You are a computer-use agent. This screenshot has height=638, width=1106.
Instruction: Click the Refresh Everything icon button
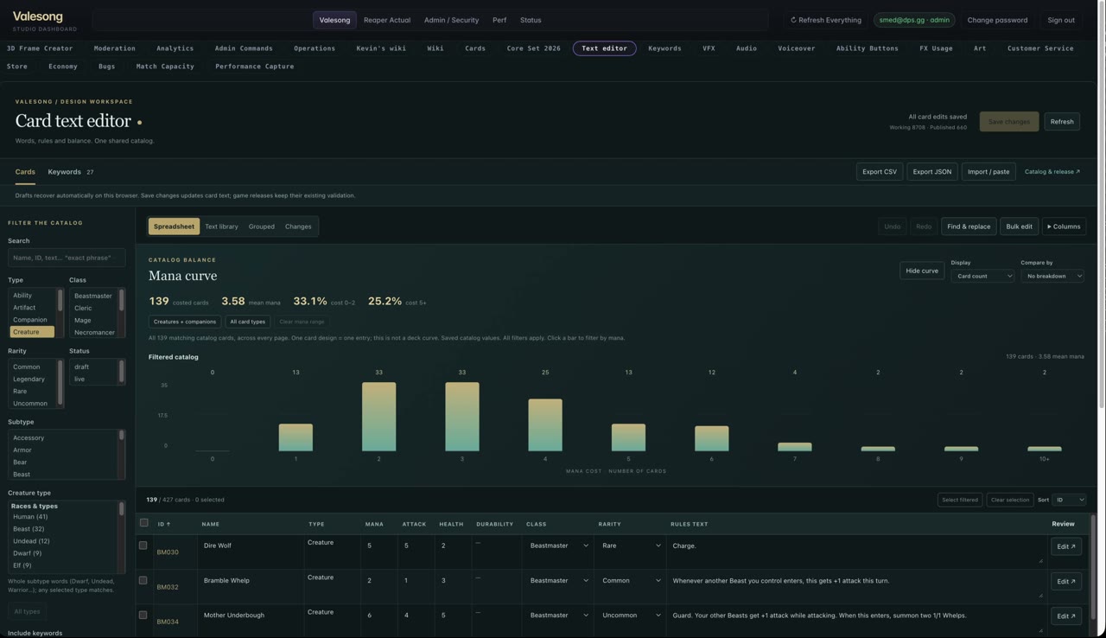point(825,20)
